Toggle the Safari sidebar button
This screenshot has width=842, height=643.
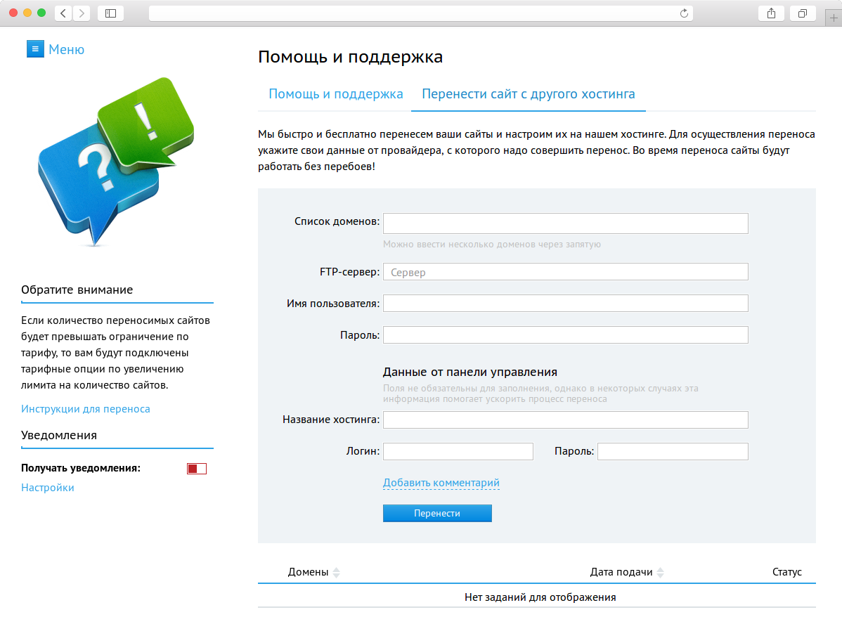point(110,13)
